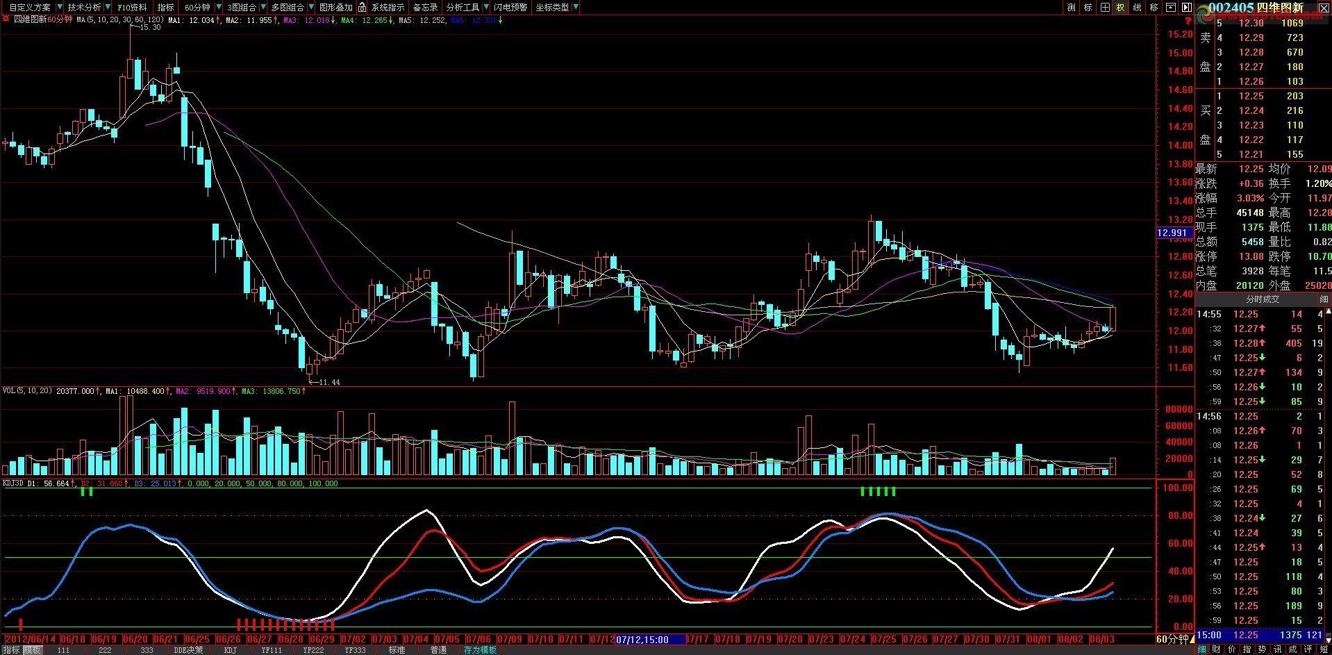
Task: Select the KDJ template tab
Action: click(x=230, y=650)
